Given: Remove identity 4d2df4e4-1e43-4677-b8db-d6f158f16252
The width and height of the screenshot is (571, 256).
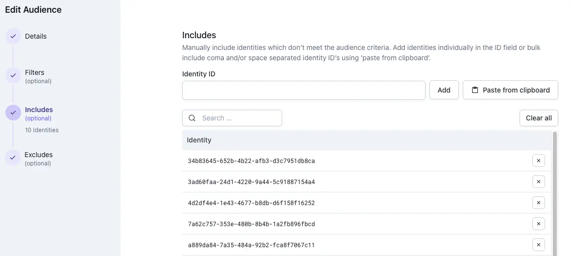Looking at the screenshot, I should (x=539, y=203).
